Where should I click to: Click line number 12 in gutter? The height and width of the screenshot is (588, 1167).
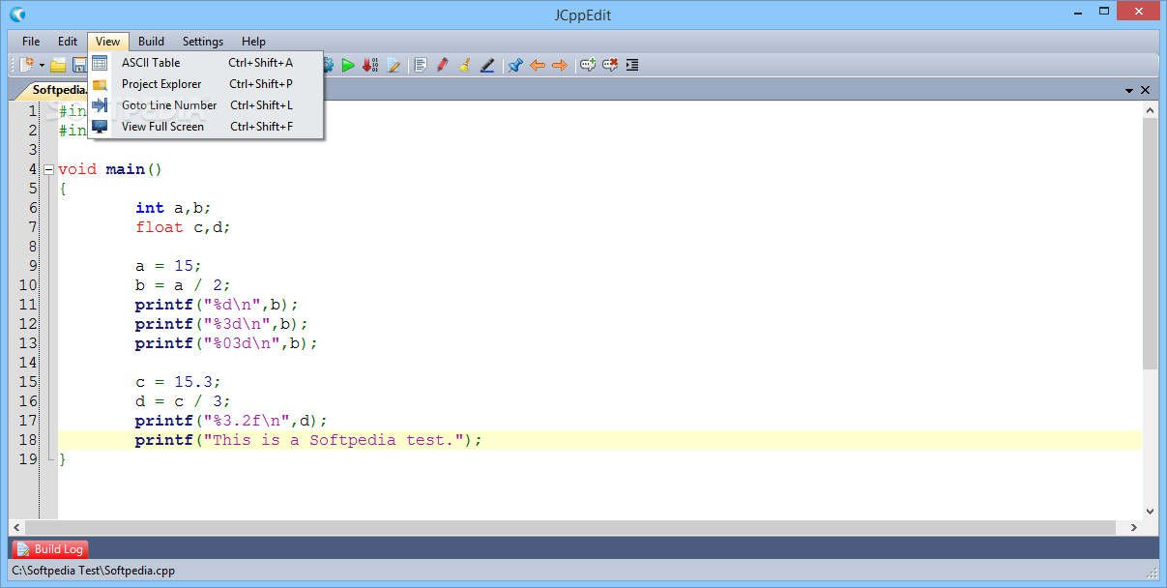28,324
